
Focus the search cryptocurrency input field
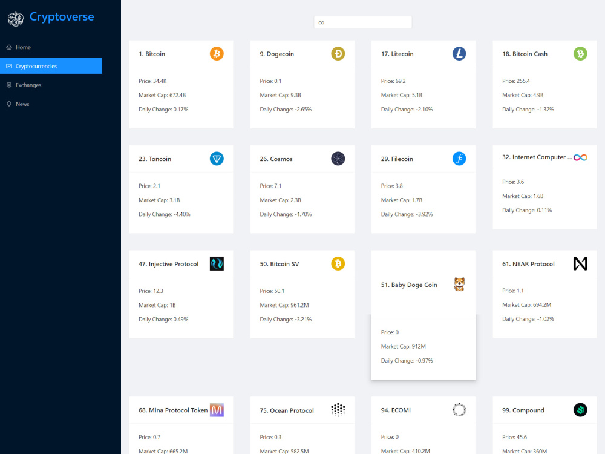click(x=362, y=22)
